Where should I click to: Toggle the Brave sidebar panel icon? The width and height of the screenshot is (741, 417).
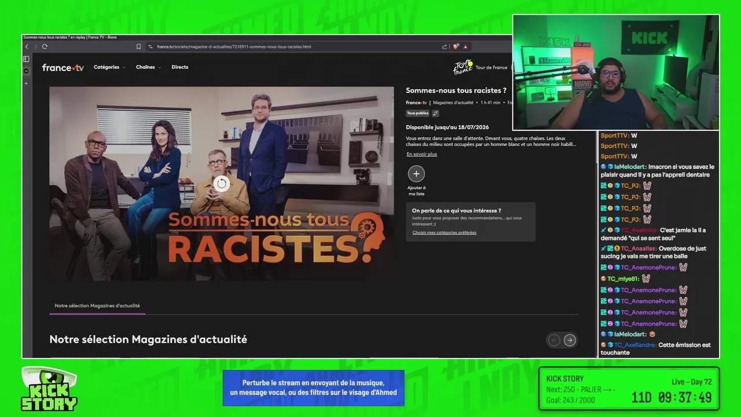coord(26,59)
